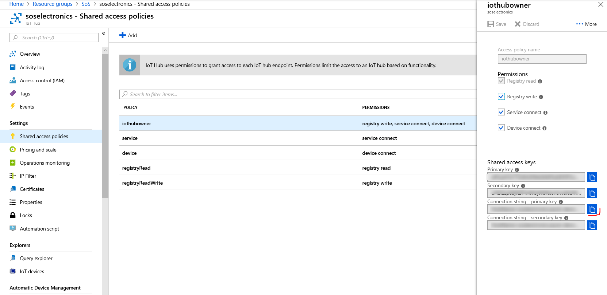Select the service policy row
The height and width of the screenshot is (295, 607).
(x=298, y=138)
